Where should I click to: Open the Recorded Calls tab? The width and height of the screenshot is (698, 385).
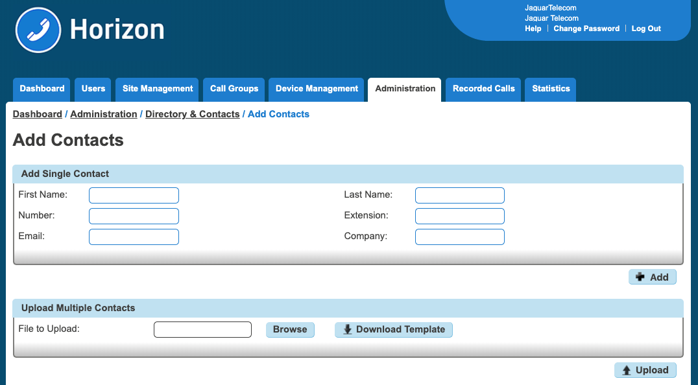pos(484,89)
